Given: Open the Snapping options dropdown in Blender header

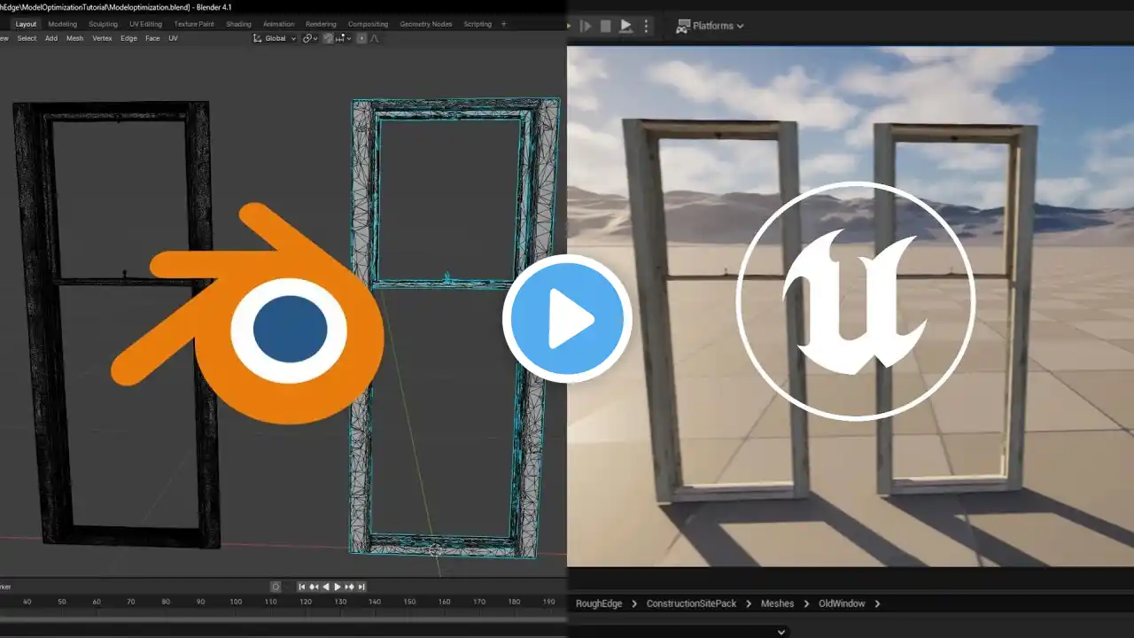Looking at the screenshot, I should pyautogui.click(x=343, y=38).
